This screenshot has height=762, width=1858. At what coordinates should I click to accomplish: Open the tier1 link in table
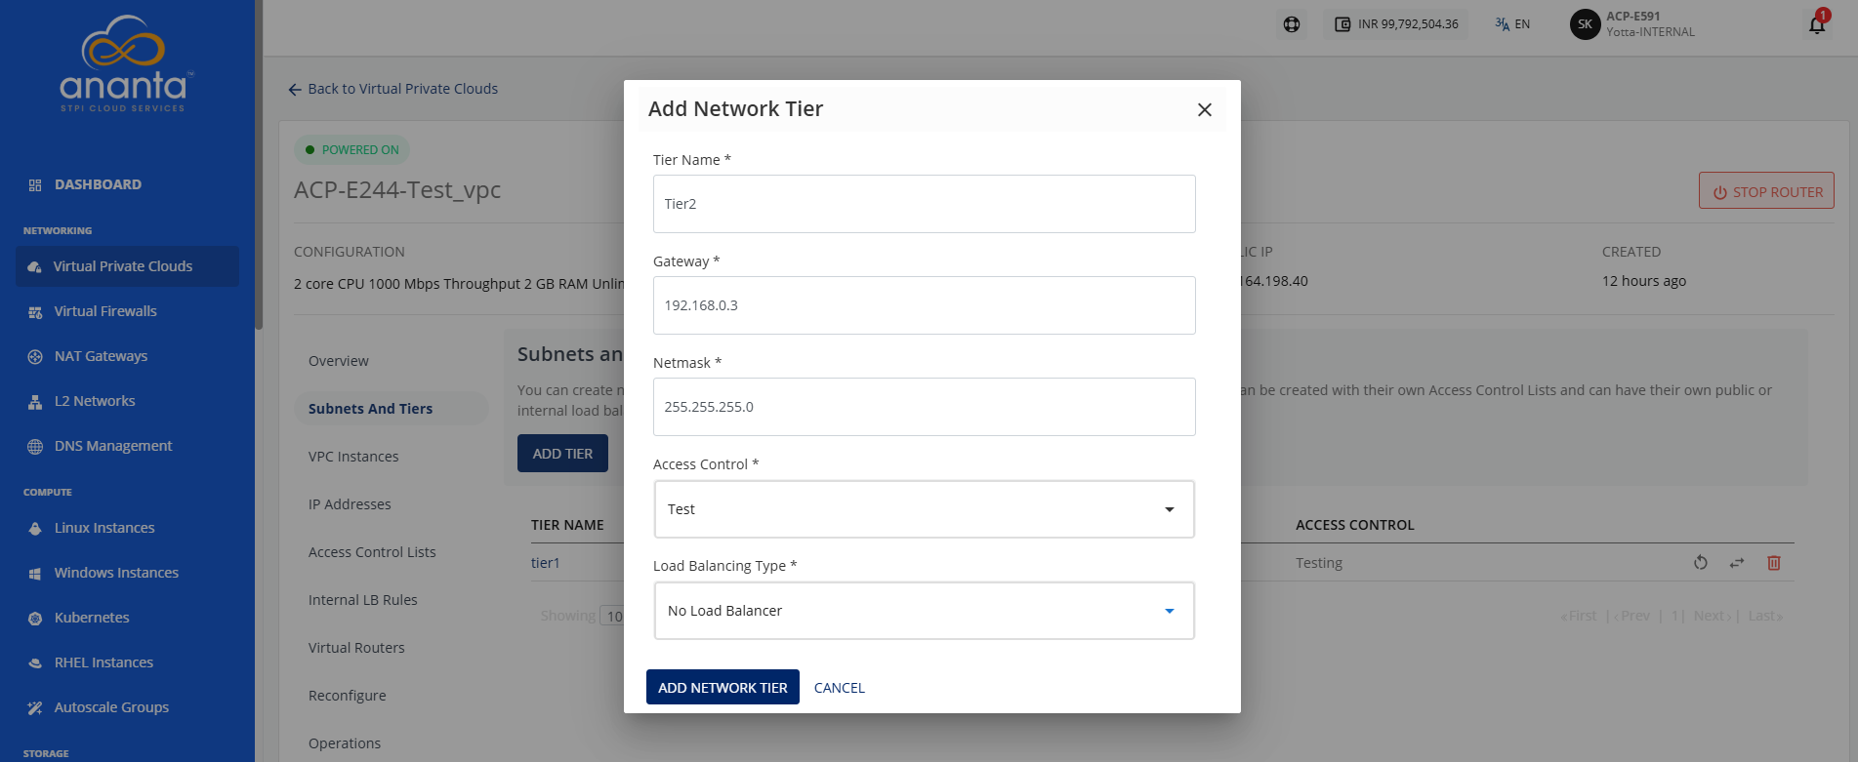click(x=546, y=563)
